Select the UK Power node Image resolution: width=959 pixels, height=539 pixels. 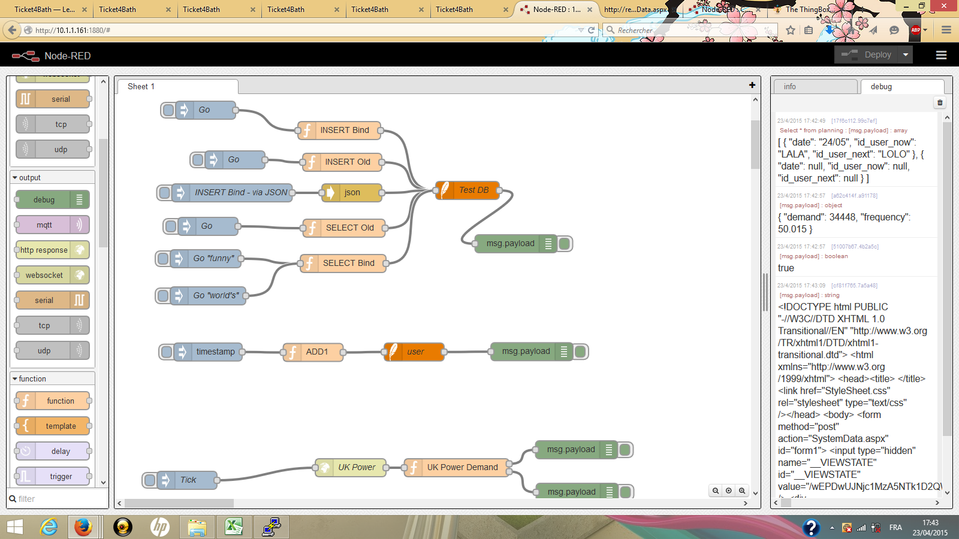click(351, 467)
